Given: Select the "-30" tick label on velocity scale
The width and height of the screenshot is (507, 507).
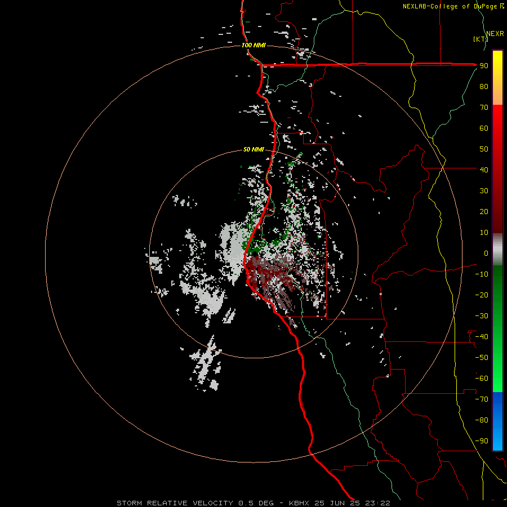Looking at the screenshot, I should coord(482,316).
